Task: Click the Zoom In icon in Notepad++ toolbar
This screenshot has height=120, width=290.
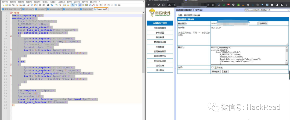Action: [x=56, y=5]
